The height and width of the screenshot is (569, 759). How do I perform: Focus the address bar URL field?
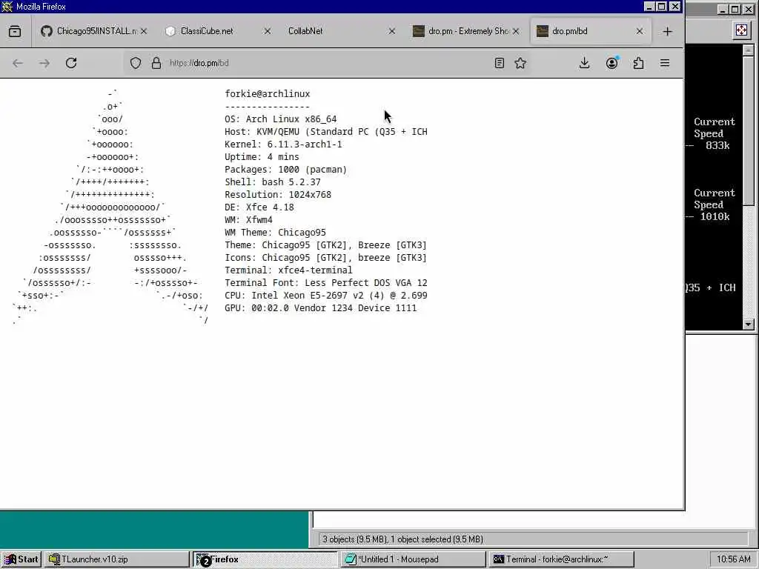click(327, 63)
